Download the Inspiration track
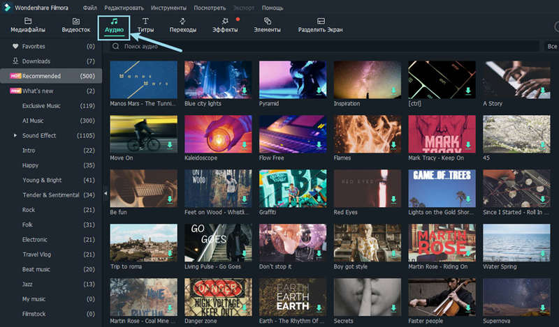The height and width of the screenshot is (327, 559). click(x=393, y=91)
